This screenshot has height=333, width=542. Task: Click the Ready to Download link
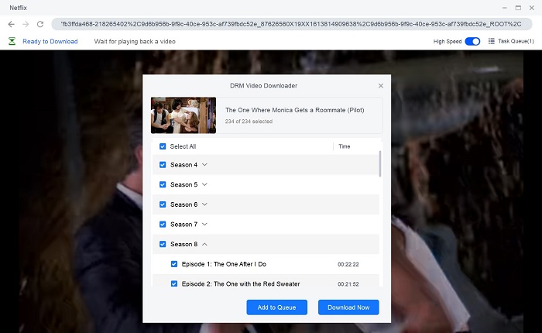[x=50, y=42]
